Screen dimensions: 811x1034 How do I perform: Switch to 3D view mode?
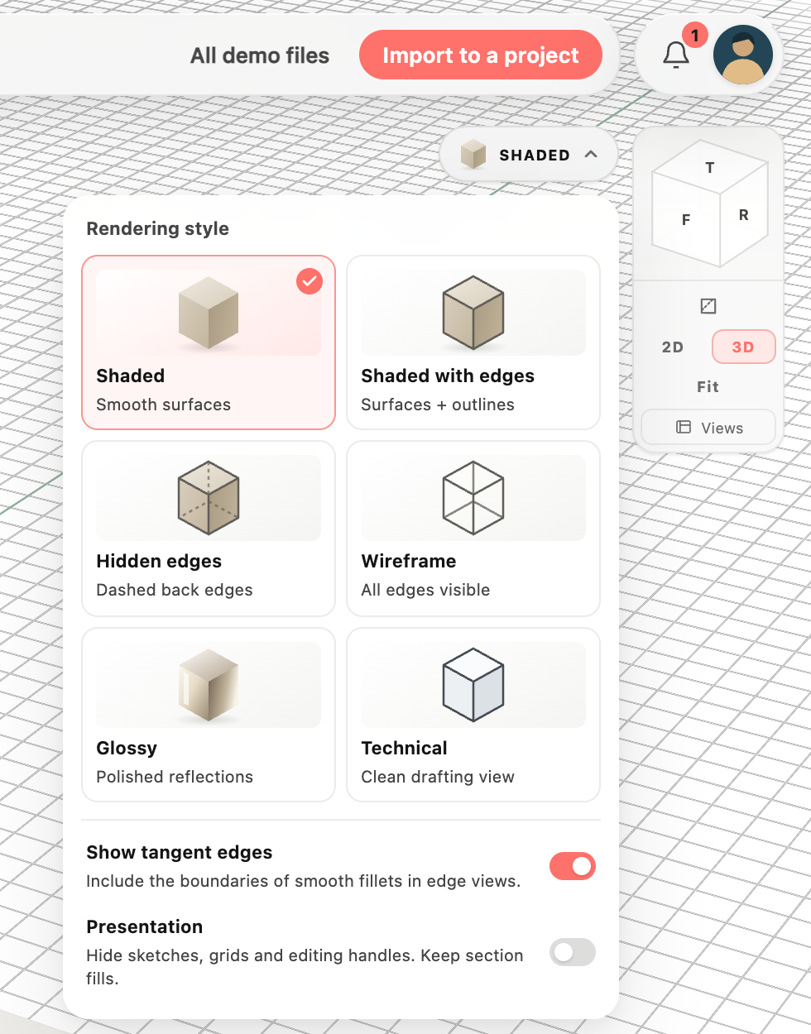(743, 347)
